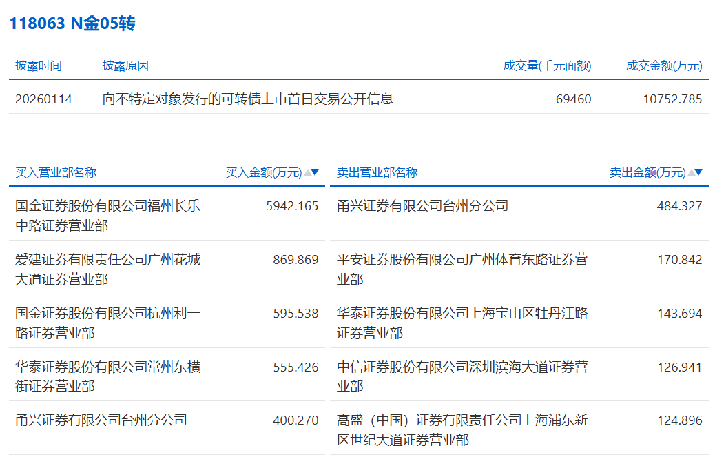Select the 买入营业部名称 column header
Screen dimensions: 715x457
tap(56, 172)
